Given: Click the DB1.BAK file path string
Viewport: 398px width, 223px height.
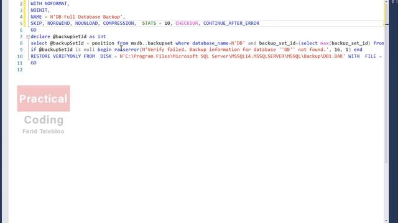Looking at the screenshot, I should (232, 56).
